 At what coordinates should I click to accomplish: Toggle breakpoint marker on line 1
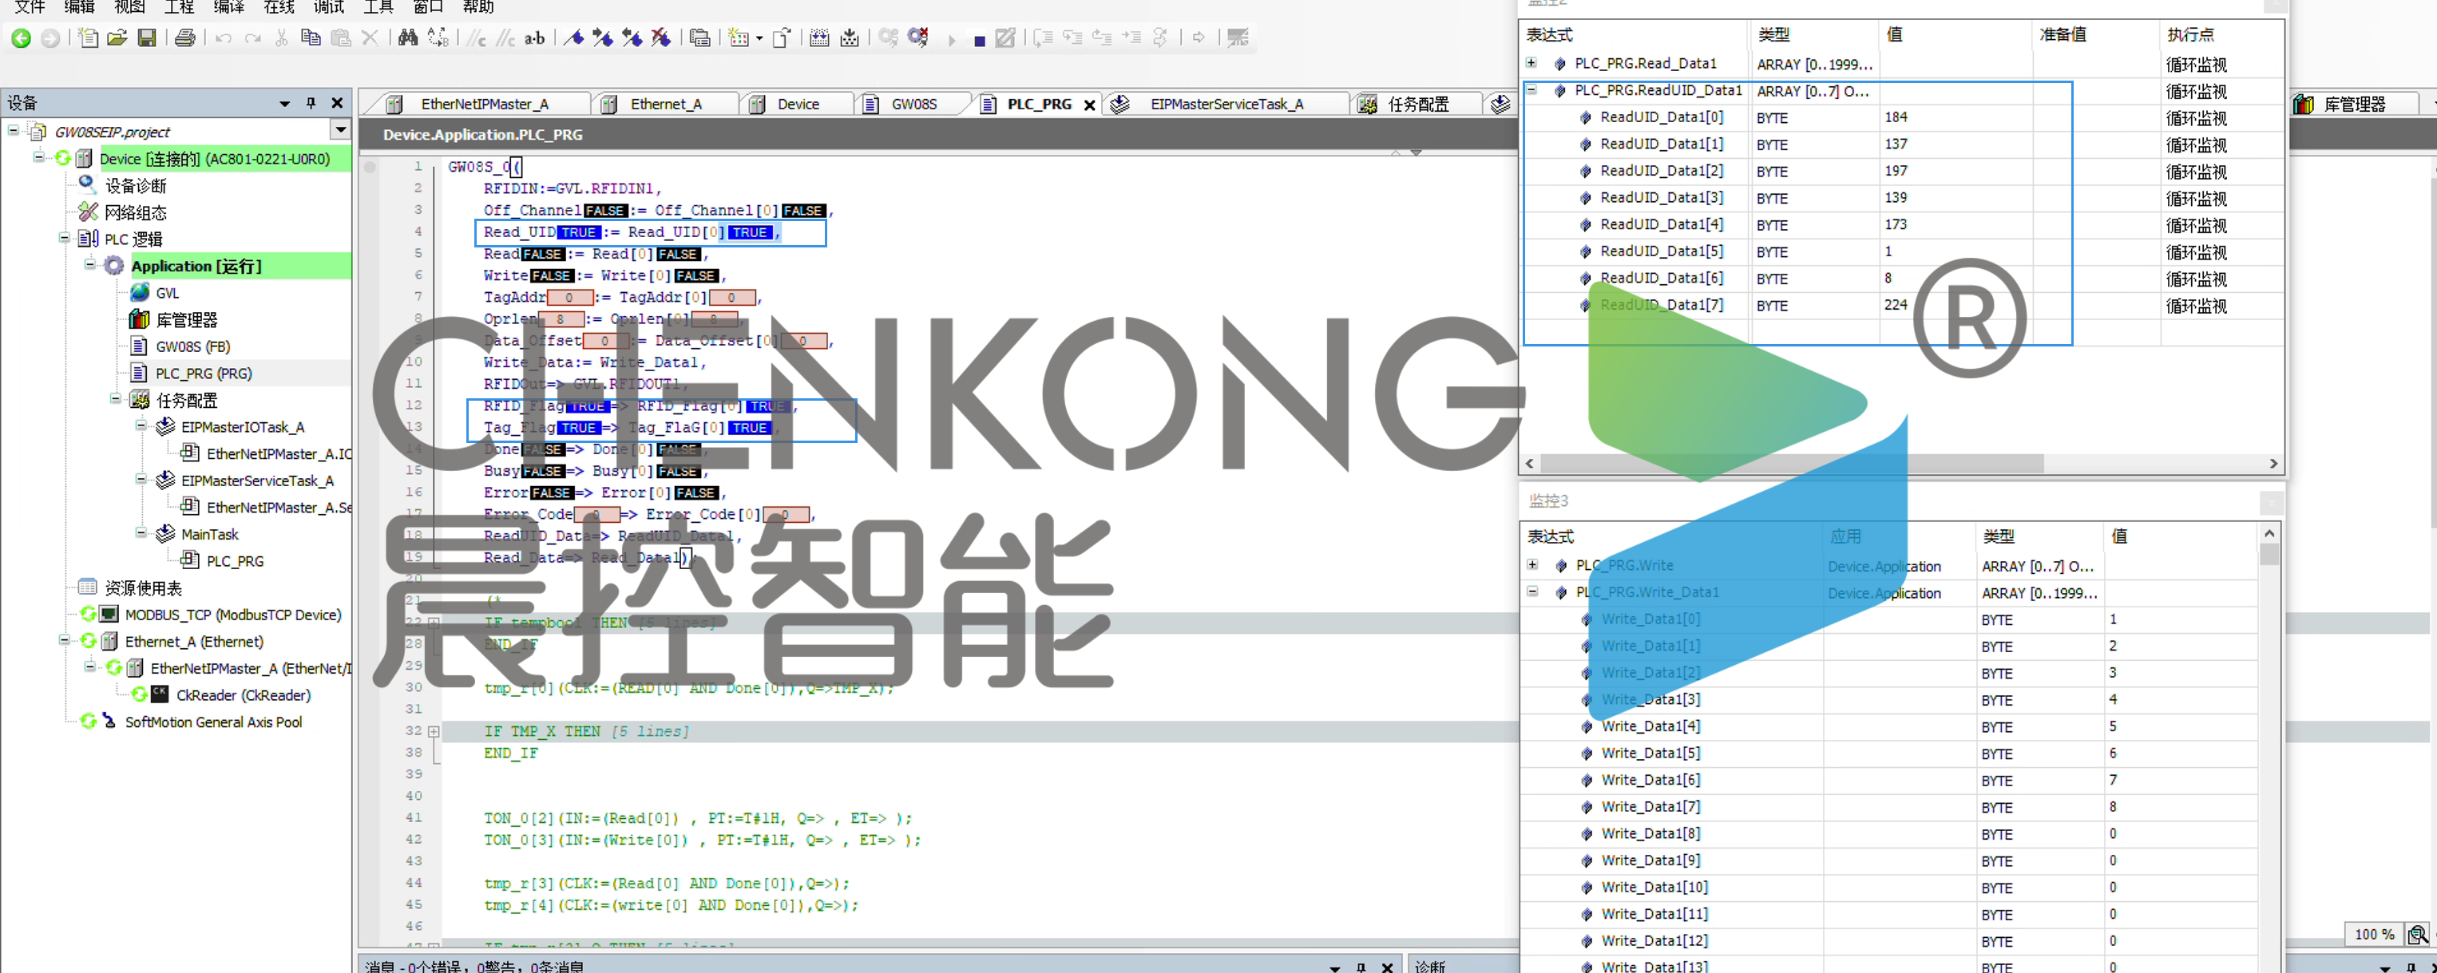coord(371,168)
